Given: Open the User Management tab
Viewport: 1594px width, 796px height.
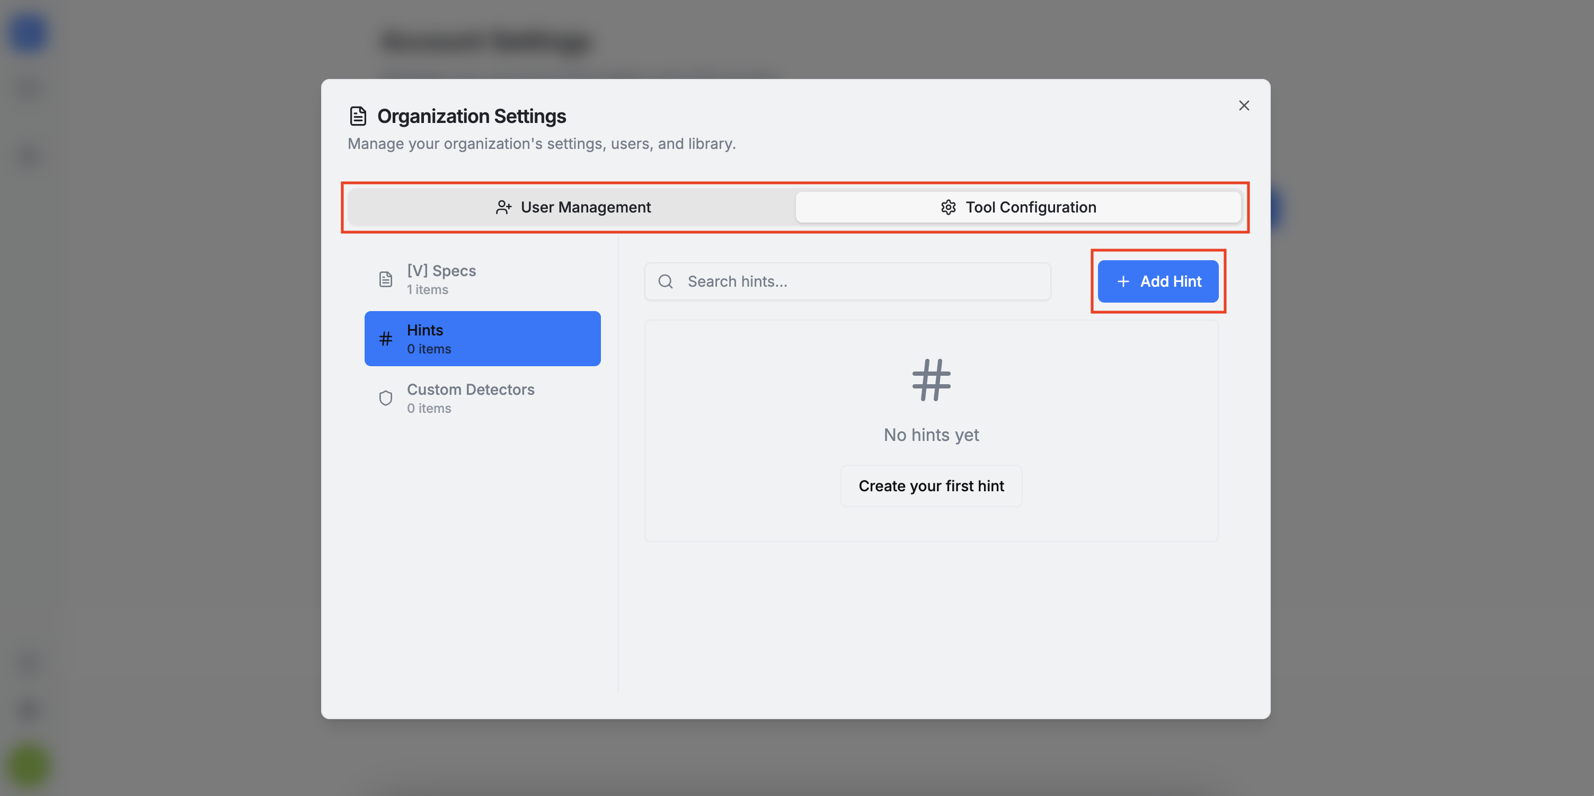Looking at the screenshot, I should 572,207.
